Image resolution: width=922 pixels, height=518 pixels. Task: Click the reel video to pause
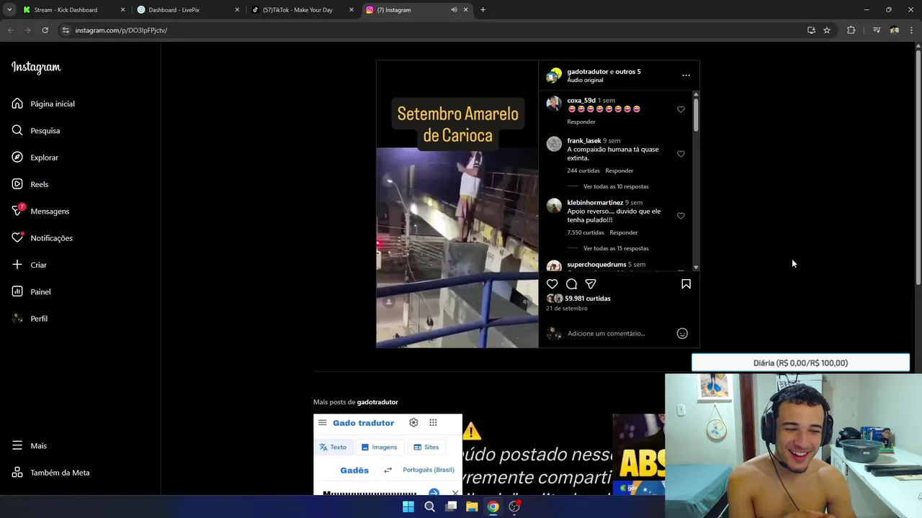(457, 204)
